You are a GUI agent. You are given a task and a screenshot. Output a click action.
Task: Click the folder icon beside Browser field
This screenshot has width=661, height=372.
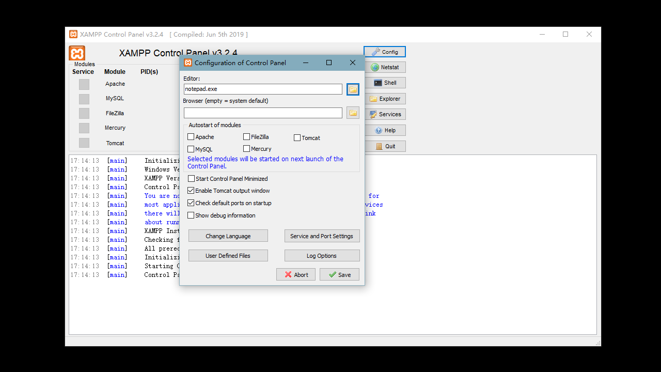point(353,113)
